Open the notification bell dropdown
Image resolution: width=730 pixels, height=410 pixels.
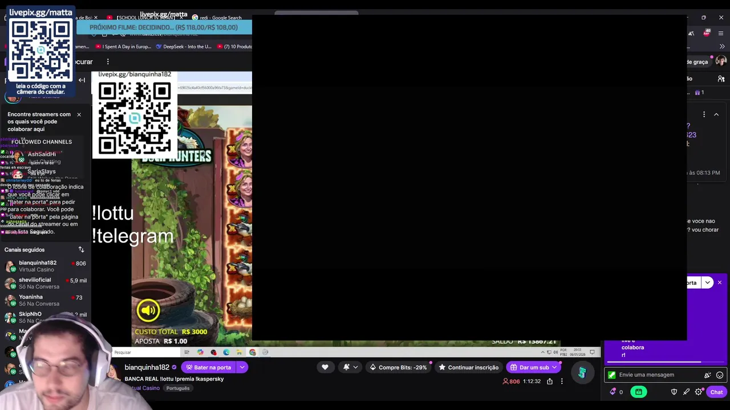(x=350, y=367)
